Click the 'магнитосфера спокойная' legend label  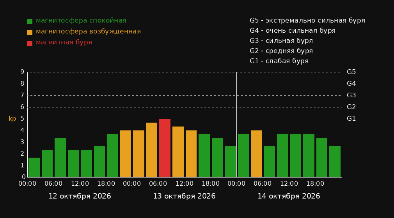tap(81, 21)
